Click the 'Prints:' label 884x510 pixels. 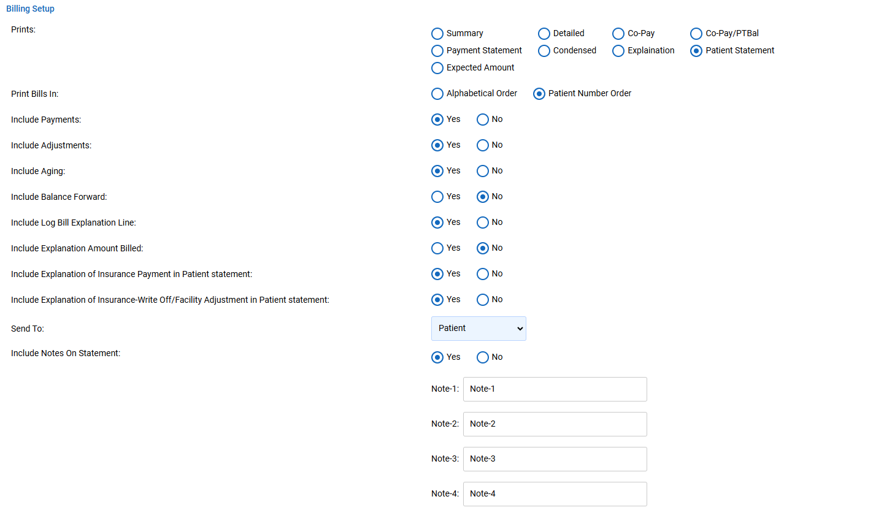point(23,29)
